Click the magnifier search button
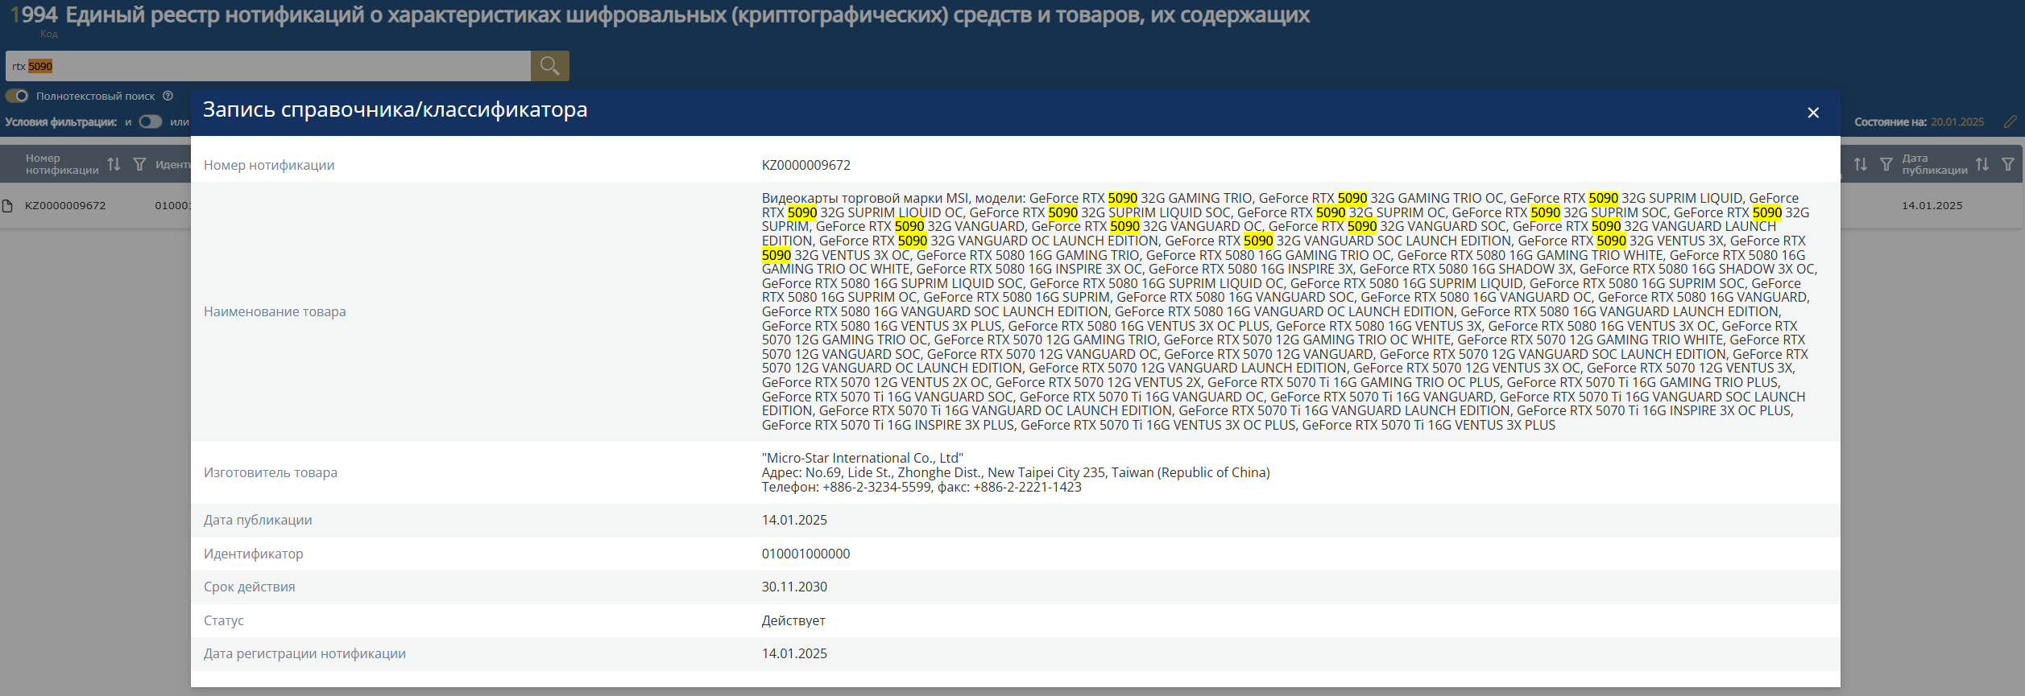The height and width of the screenshot is (696, 2025). pos(550,66)
